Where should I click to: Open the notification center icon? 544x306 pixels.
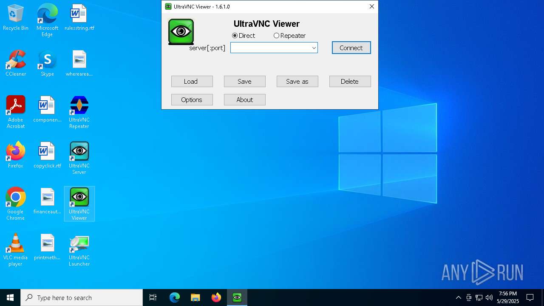pyautogui.click(x=530, y=297)
